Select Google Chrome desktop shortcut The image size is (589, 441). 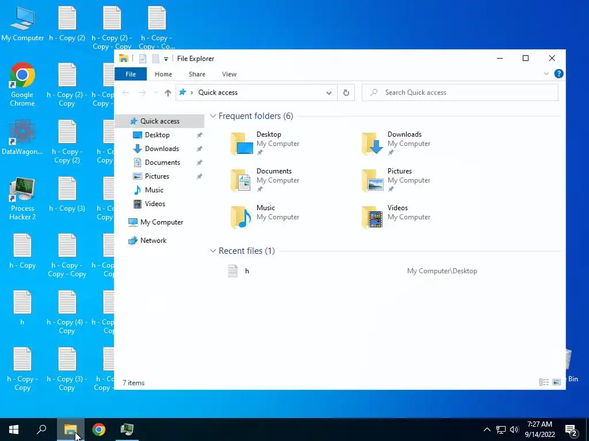pyautogui.click(x=22, y=84)
